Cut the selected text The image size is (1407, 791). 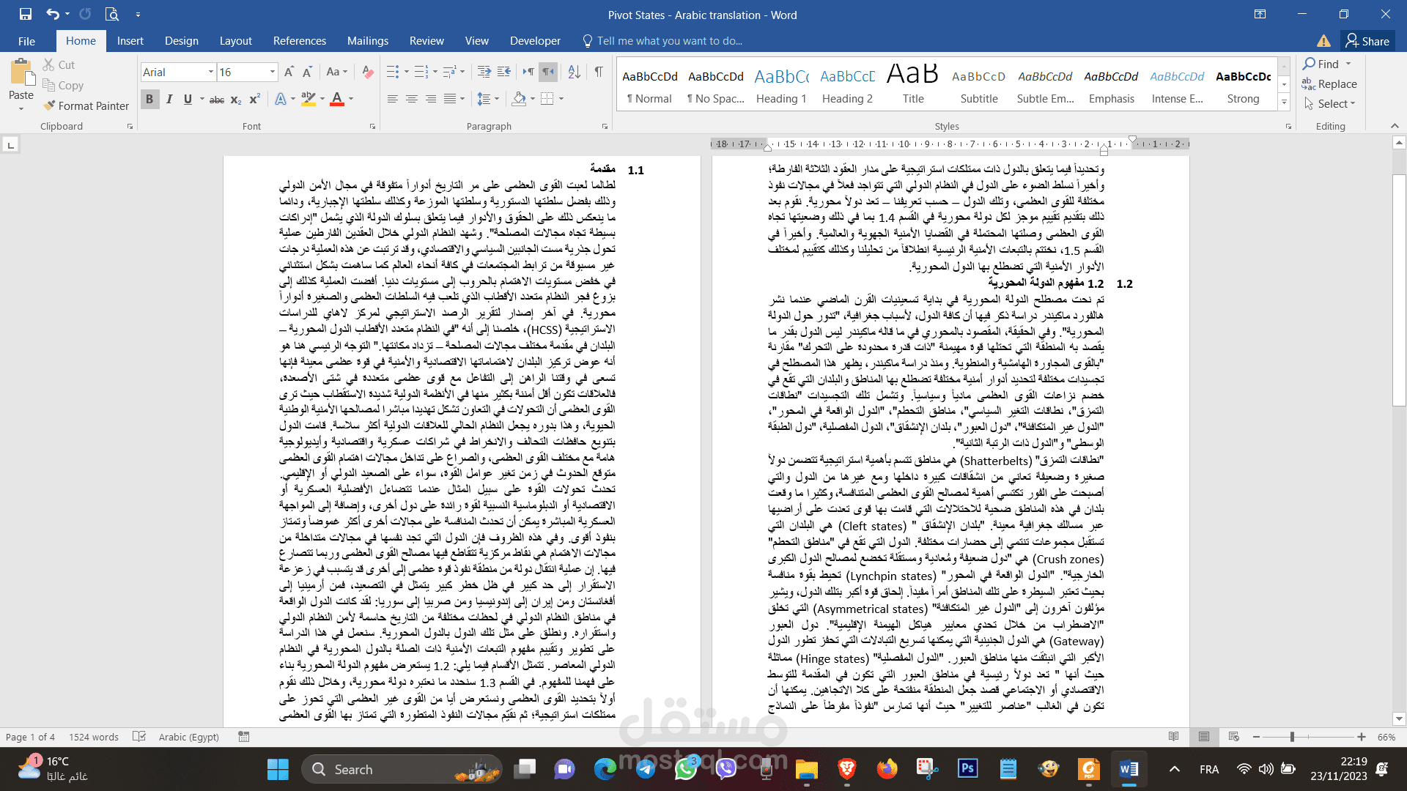pyautogui.click(x=59, y=64)
